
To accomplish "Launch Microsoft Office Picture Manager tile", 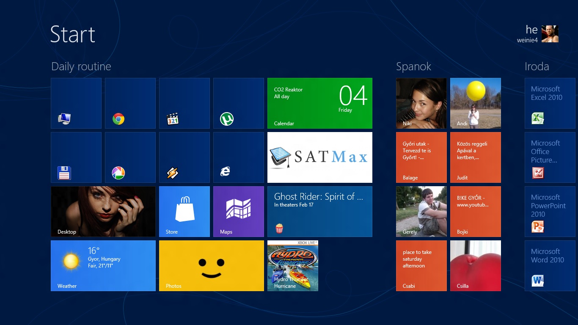I will click(550, 157).
